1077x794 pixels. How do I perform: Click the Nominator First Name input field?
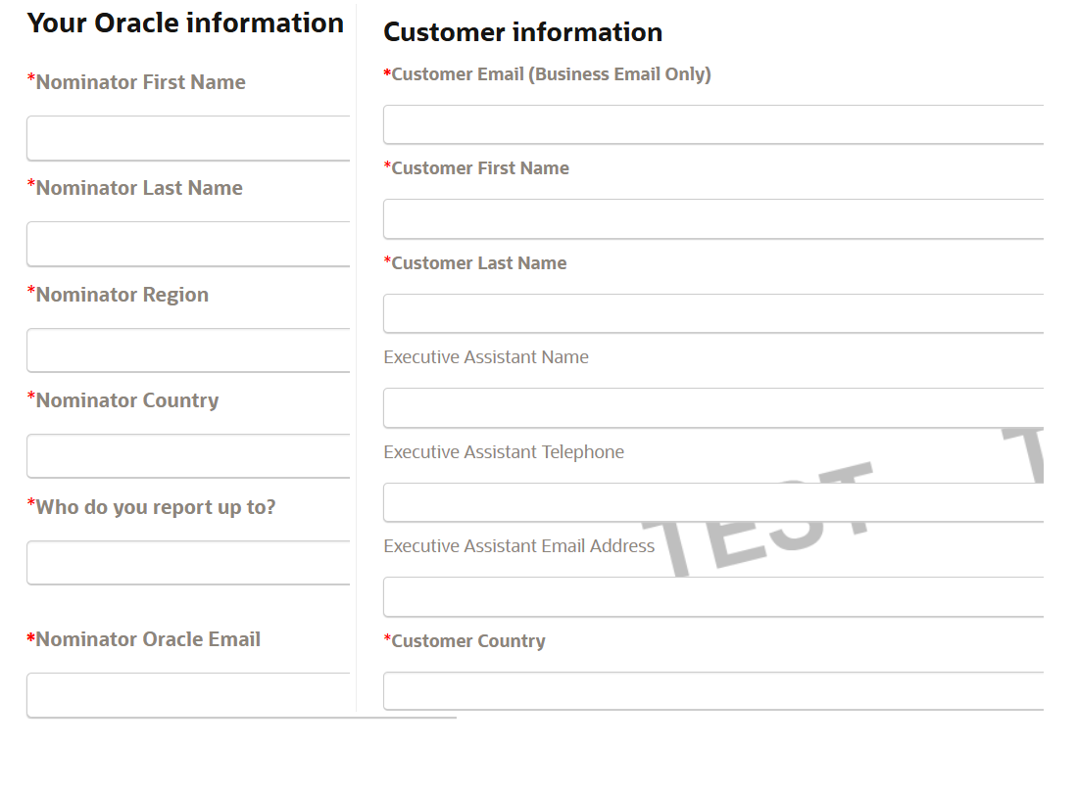tap(188, 138)
